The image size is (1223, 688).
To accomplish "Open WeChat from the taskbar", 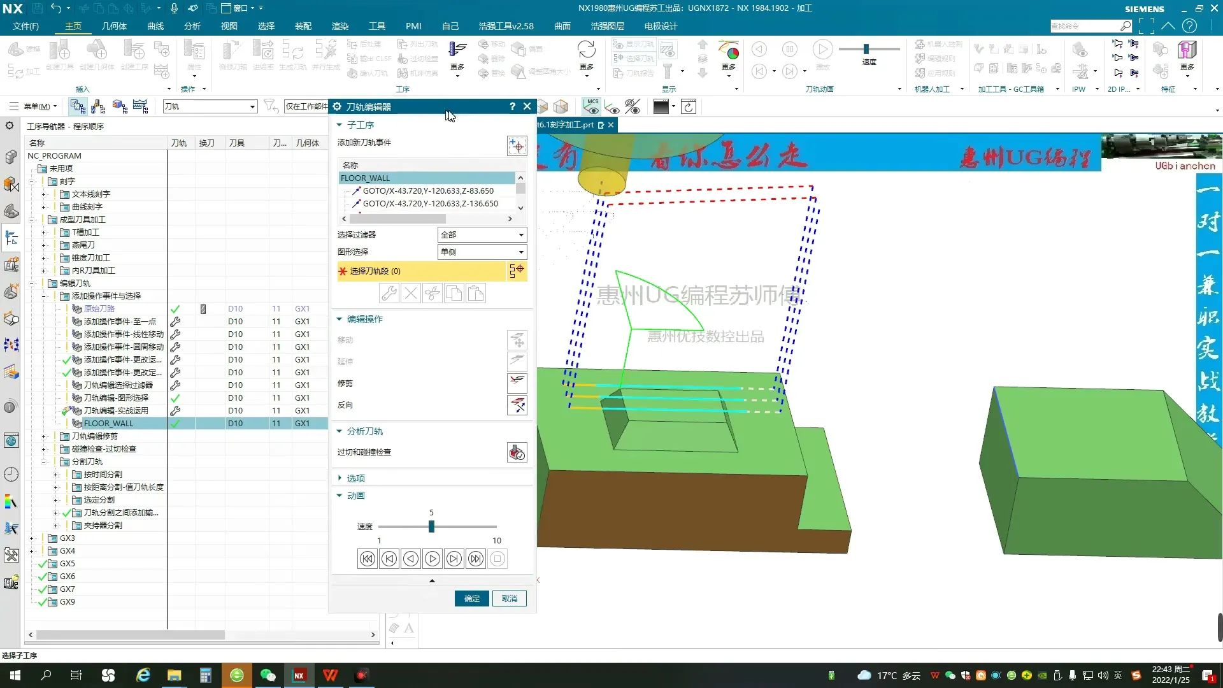I will [x=268, y=675].
